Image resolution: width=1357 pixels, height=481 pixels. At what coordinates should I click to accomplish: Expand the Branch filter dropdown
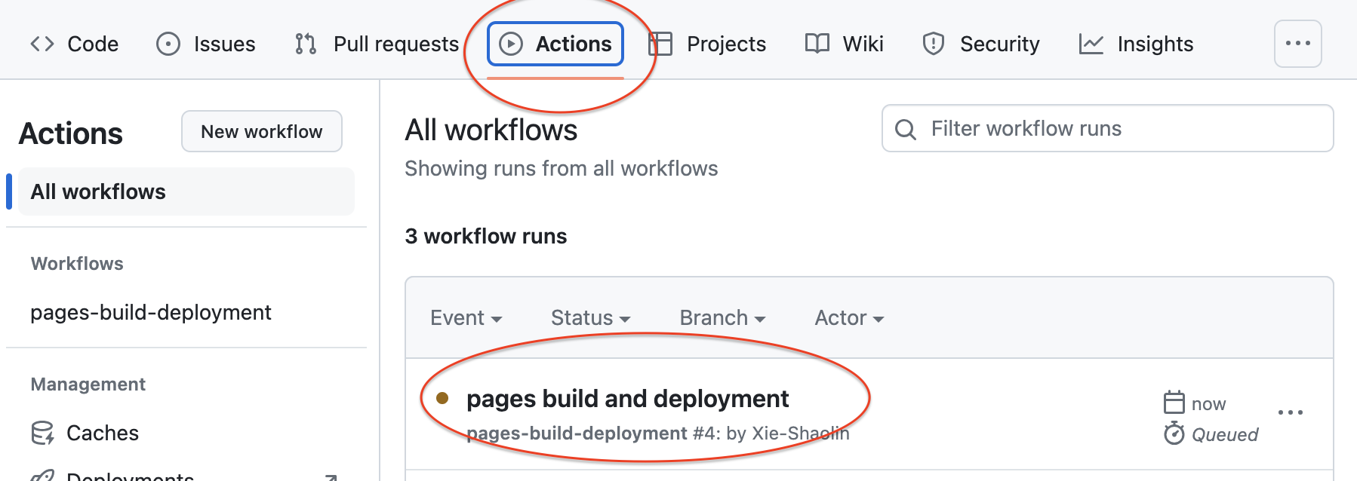722,318
